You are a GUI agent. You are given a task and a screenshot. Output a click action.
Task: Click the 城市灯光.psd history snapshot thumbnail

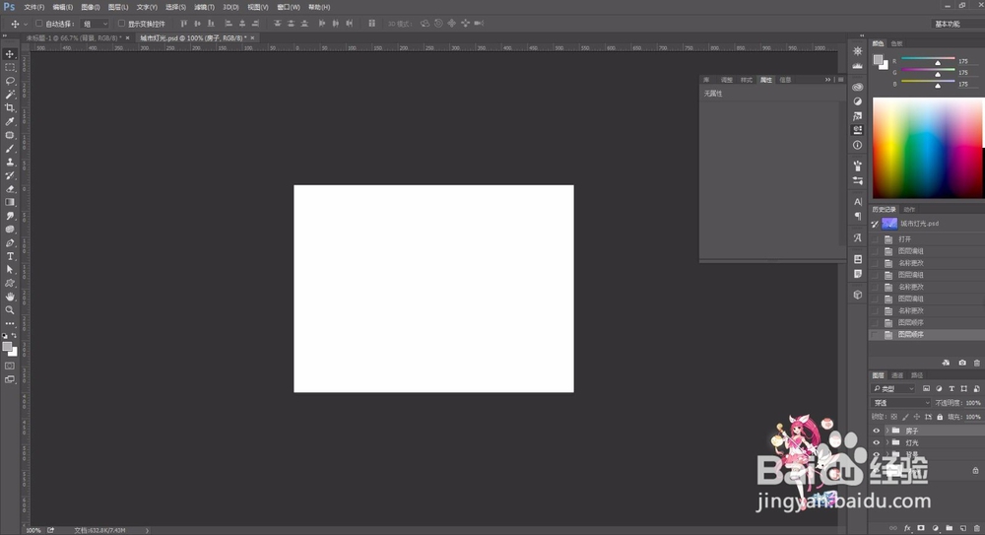point(888,224)
